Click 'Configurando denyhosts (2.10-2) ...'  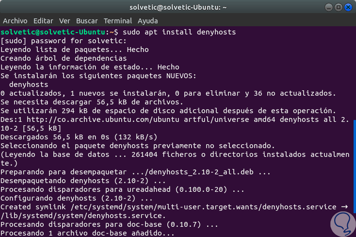click(x=77, y=198)
